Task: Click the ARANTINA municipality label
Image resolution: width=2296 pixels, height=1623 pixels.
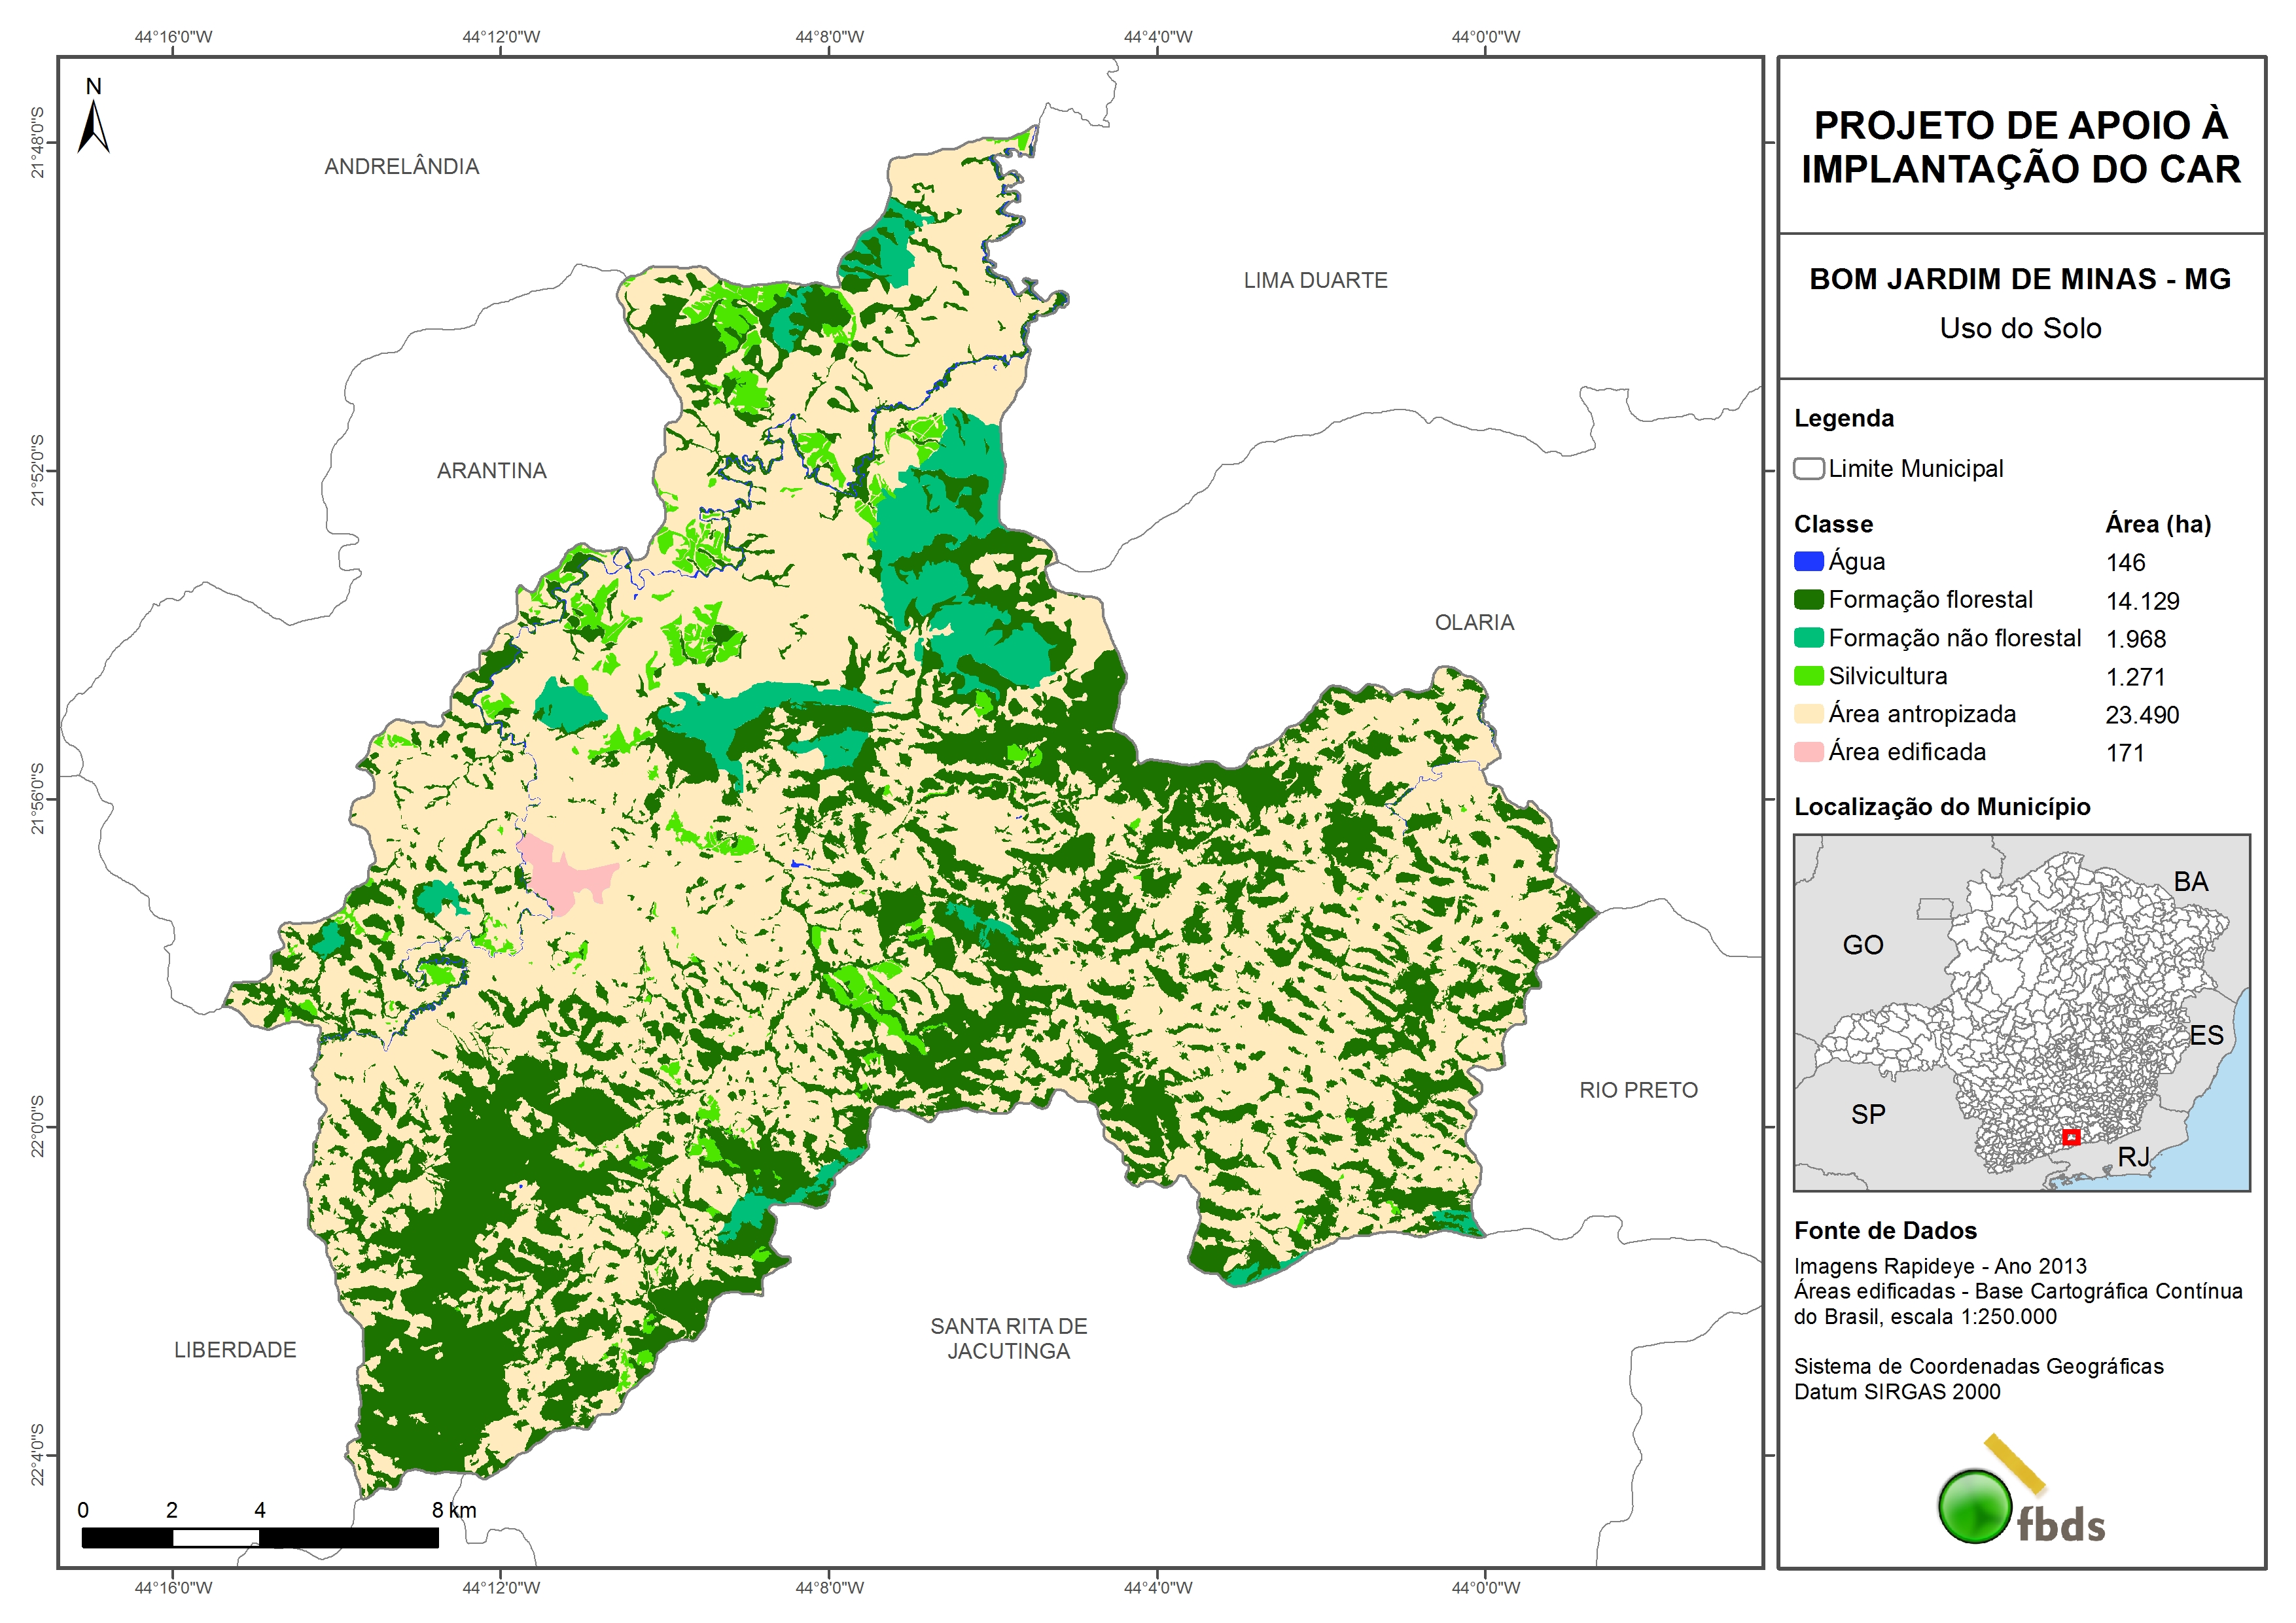Action: pyautogui.click(x=491, y=471)
